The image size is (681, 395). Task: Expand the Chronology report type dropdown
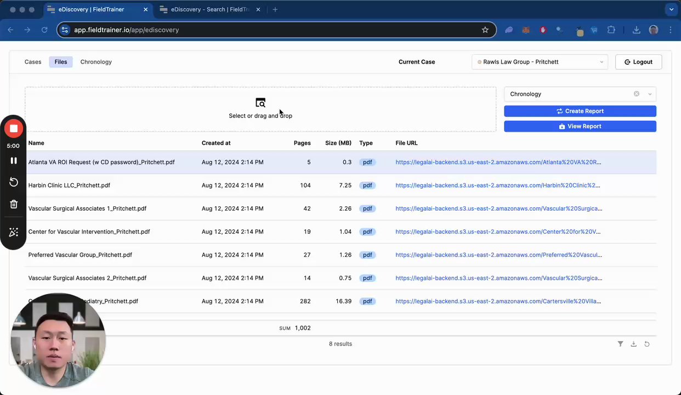point(650,94)
